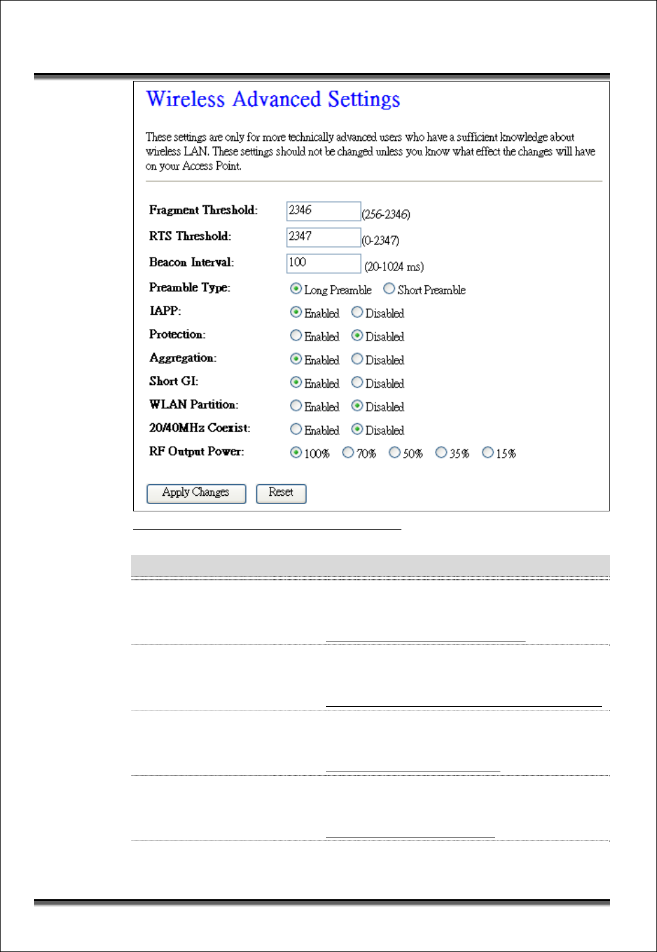Click the Beacon Interval label
Screen dimensions: 657x952
(191, 263)
